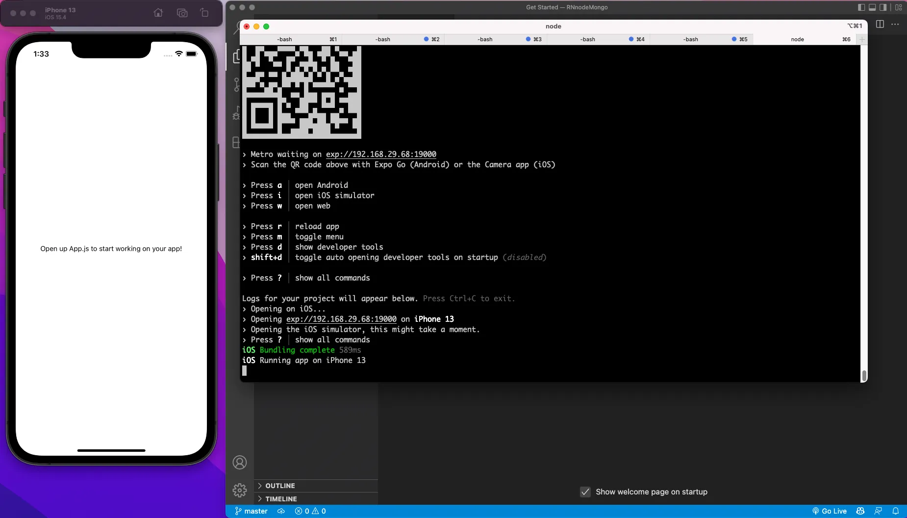Screen dimensions: 907x518
Task: Click the Terminal window green zoom button
Action: [266, 26]
